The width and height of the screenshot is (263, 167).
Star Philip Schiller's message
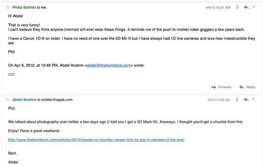tap(8, 8)
